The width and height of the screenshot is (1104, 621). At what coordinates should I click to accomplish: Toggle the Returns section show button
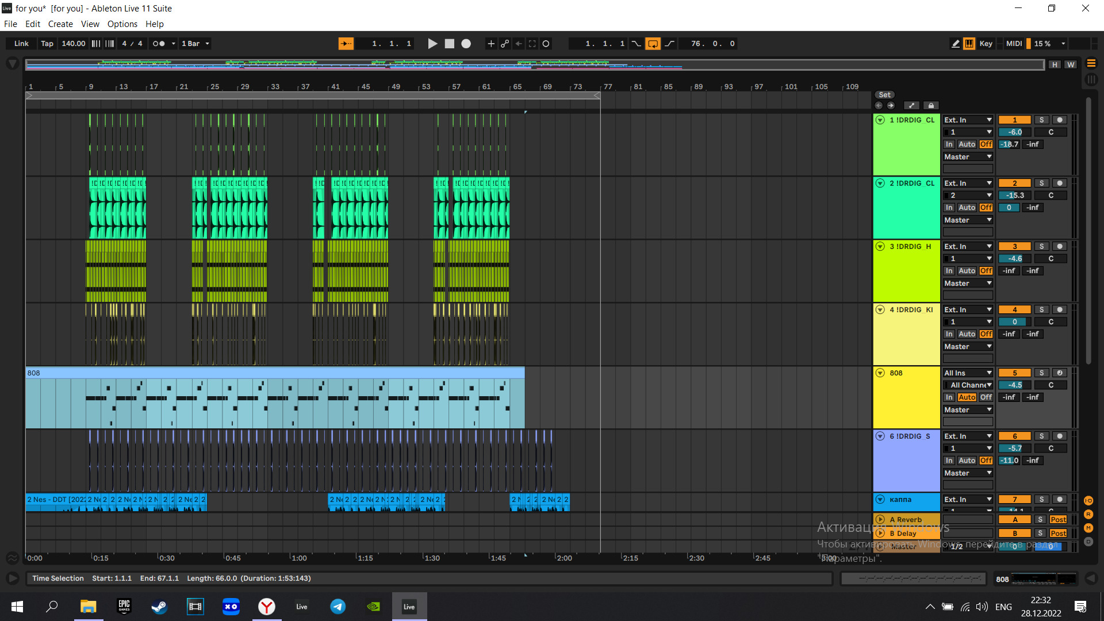pyautogui.click(x=1088, y=515)
